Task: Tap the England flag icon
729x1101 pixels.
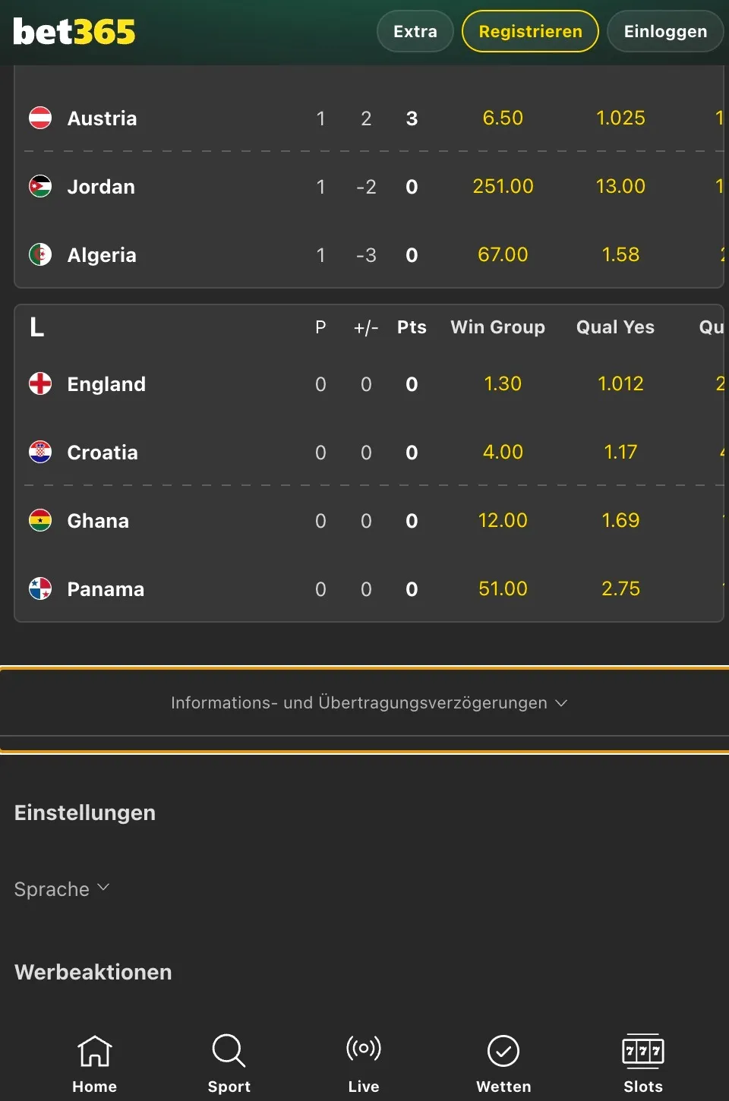Action: tap(40, 383)
